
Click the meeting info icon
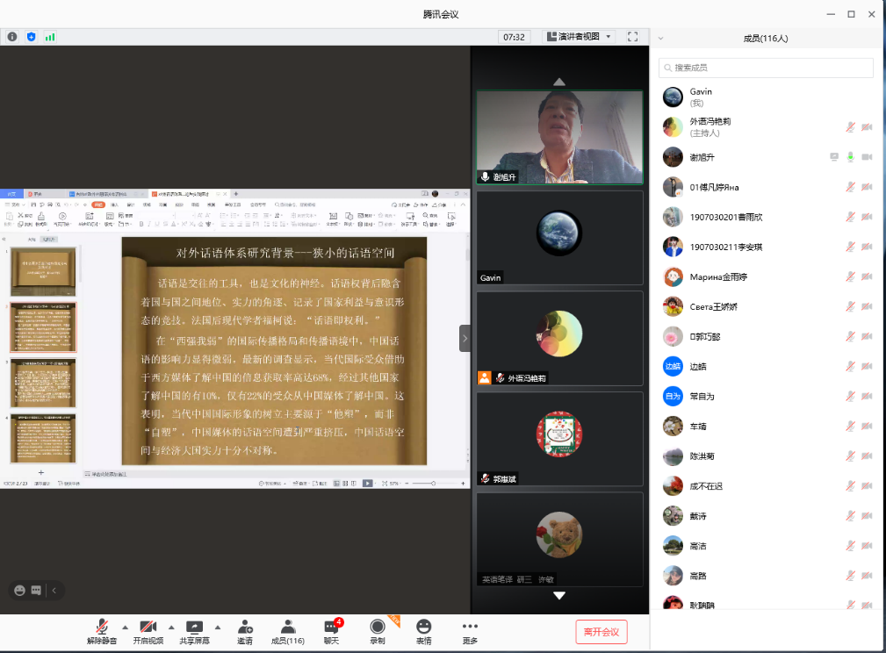[12, 37]
